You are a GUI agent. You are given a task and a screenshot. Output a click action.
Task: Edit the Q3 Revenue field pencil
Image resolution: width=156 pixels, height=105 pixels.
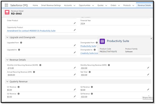tap(75, 97)
